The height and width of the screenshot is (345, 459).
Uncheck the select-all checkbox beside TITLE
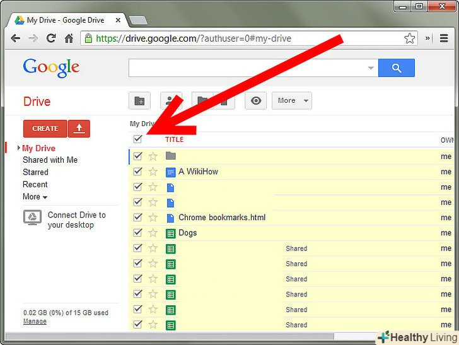tap(137, 139)
